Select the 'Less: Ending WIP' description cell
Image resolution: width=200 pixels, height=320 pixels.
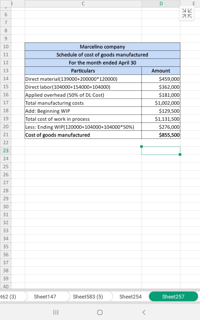[x=83, y=127]
